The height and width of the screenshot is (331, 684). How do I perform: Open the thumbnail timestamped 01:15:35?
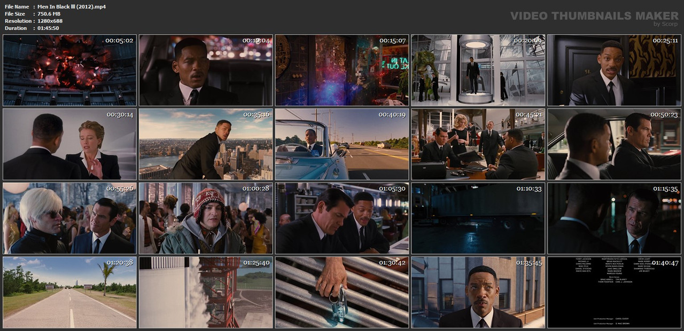click(615, 218)
